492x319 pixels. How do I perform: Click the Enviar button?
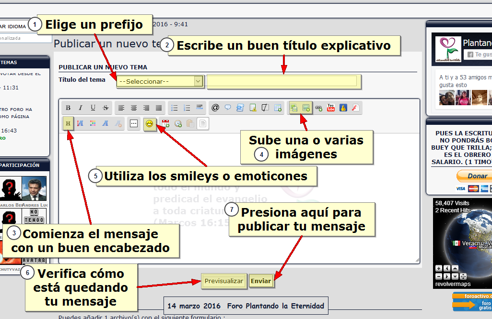tap(261, 281)
